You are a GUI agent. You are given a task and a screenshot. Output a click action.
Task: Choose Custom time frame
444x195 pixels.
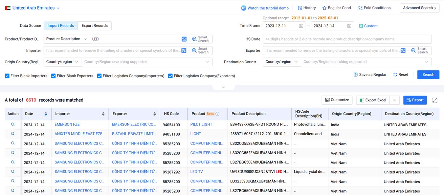pos(368,26)
